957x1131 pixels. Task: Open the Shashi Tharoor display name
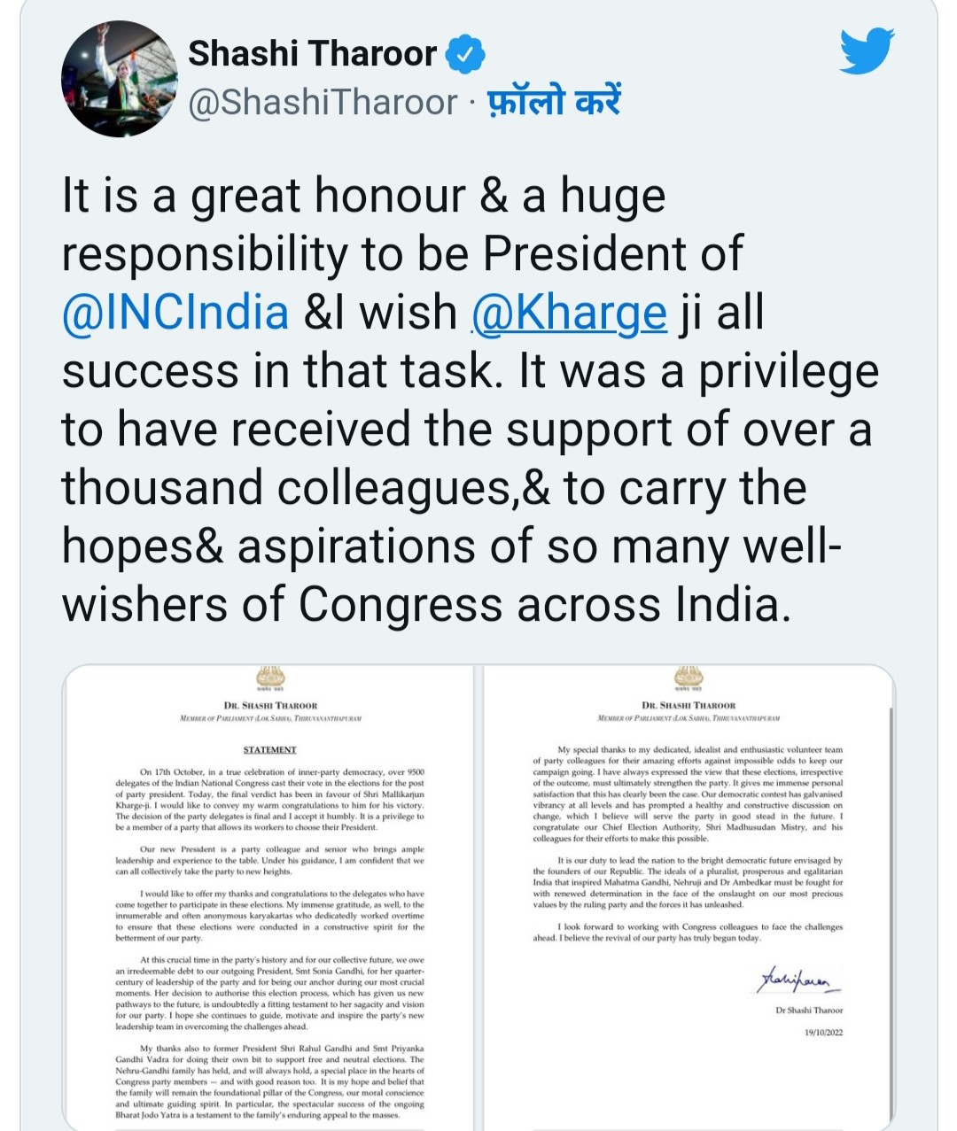(x=312, y=54)
